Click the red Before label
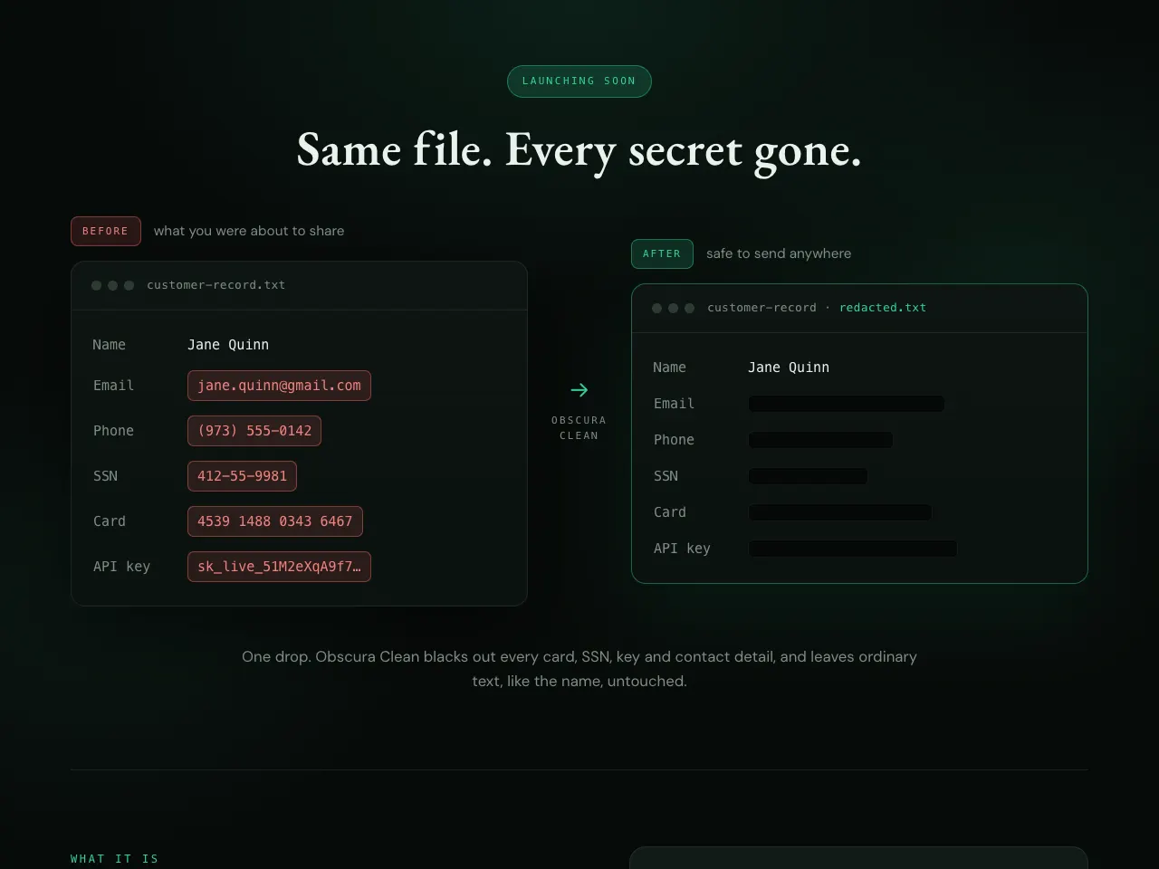The height and width of the screenshot is (869, 1159). (x=106, y=231)
